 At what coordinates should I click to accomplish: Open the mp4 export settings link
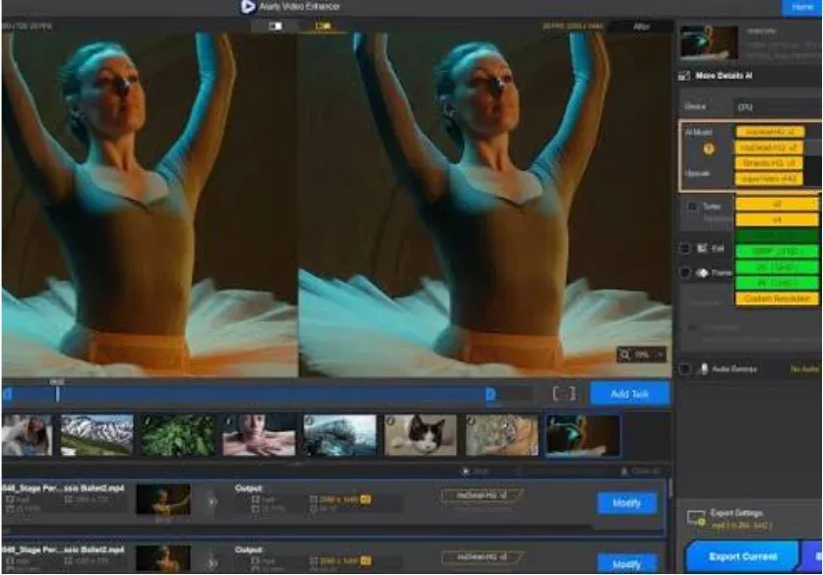[741, 525]
